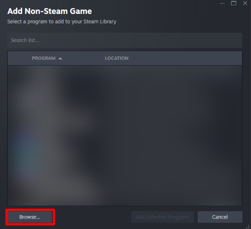This screenshot has width=251, height=229.
Task: Click the blank header area right of LOCATION
Action: 185,58
